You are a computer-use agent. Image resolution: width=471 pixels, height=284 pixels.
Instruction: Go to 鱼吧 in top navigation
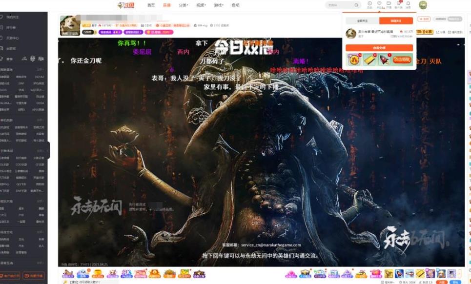coord(236,5)
